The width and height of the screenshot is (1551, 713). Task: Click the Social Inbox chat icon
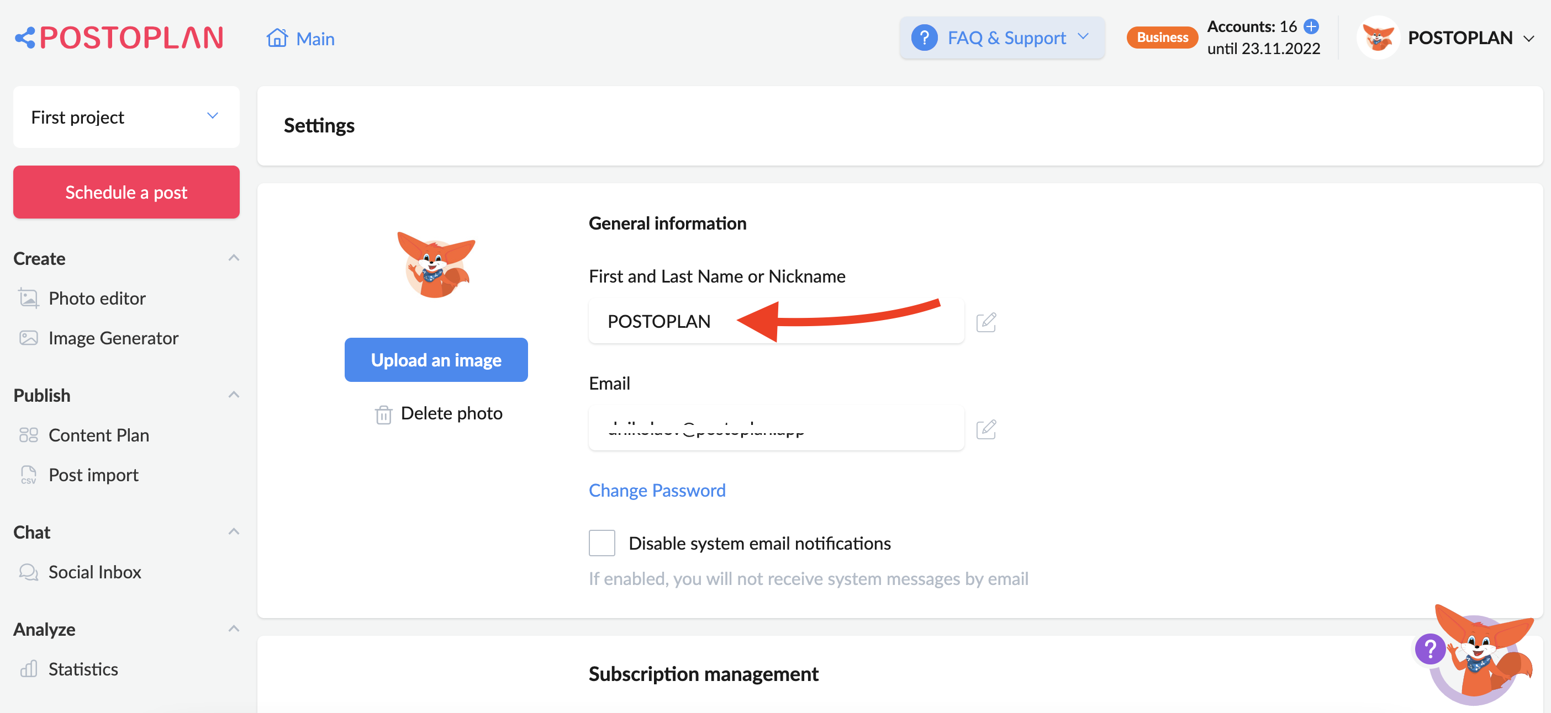click(x=28, y=572)
